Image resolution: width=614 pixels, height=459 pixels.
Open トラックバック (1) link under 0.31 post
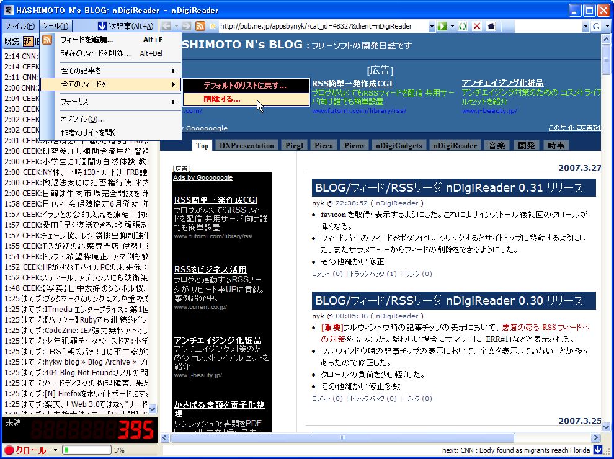373,274
